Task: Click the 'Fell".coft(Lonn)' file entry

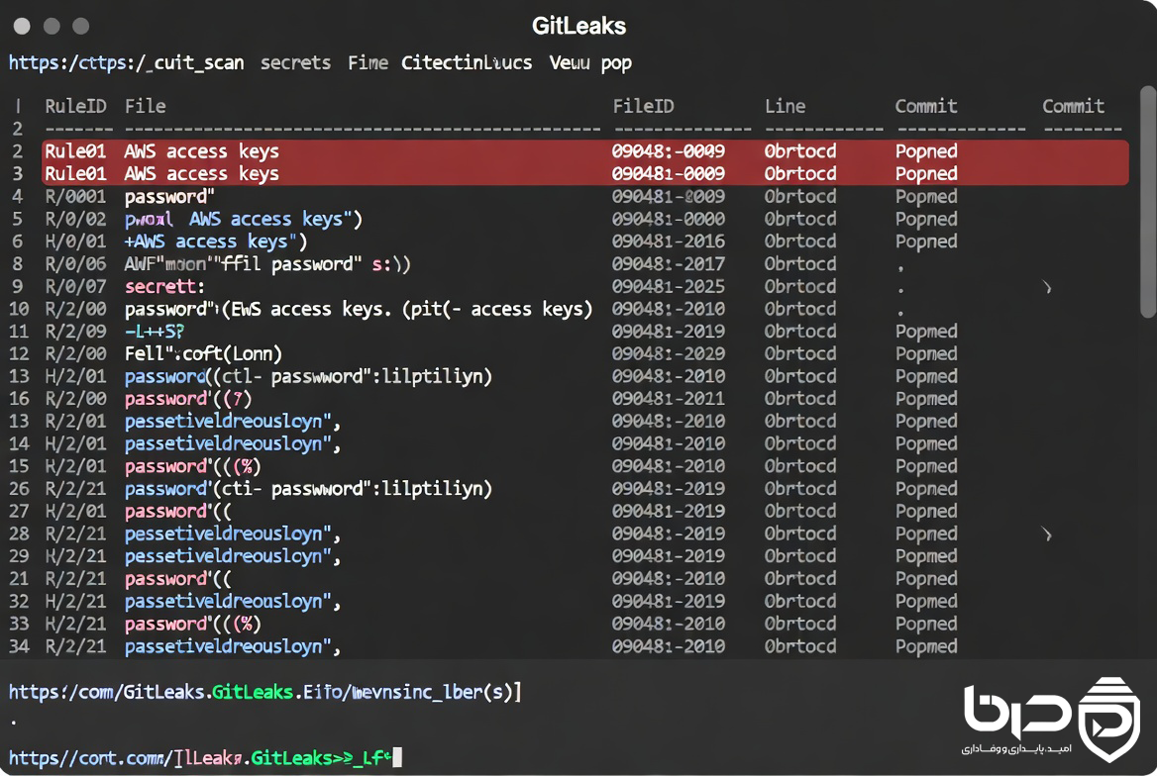Action: [x=203, y=354]
